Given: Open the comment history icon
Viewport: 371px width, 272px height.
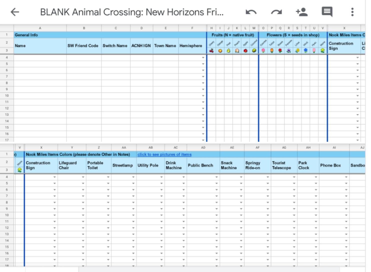Looking at the screenshot, I should 327,11.
